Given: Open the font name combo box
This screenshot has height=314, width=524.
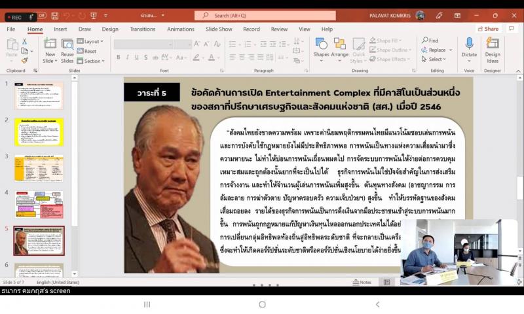Looking at the screenshot, I should pos(143,44).
